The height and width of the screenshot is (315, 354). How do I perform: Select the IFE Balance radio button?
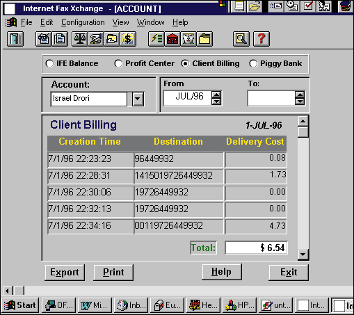(49, 63)
